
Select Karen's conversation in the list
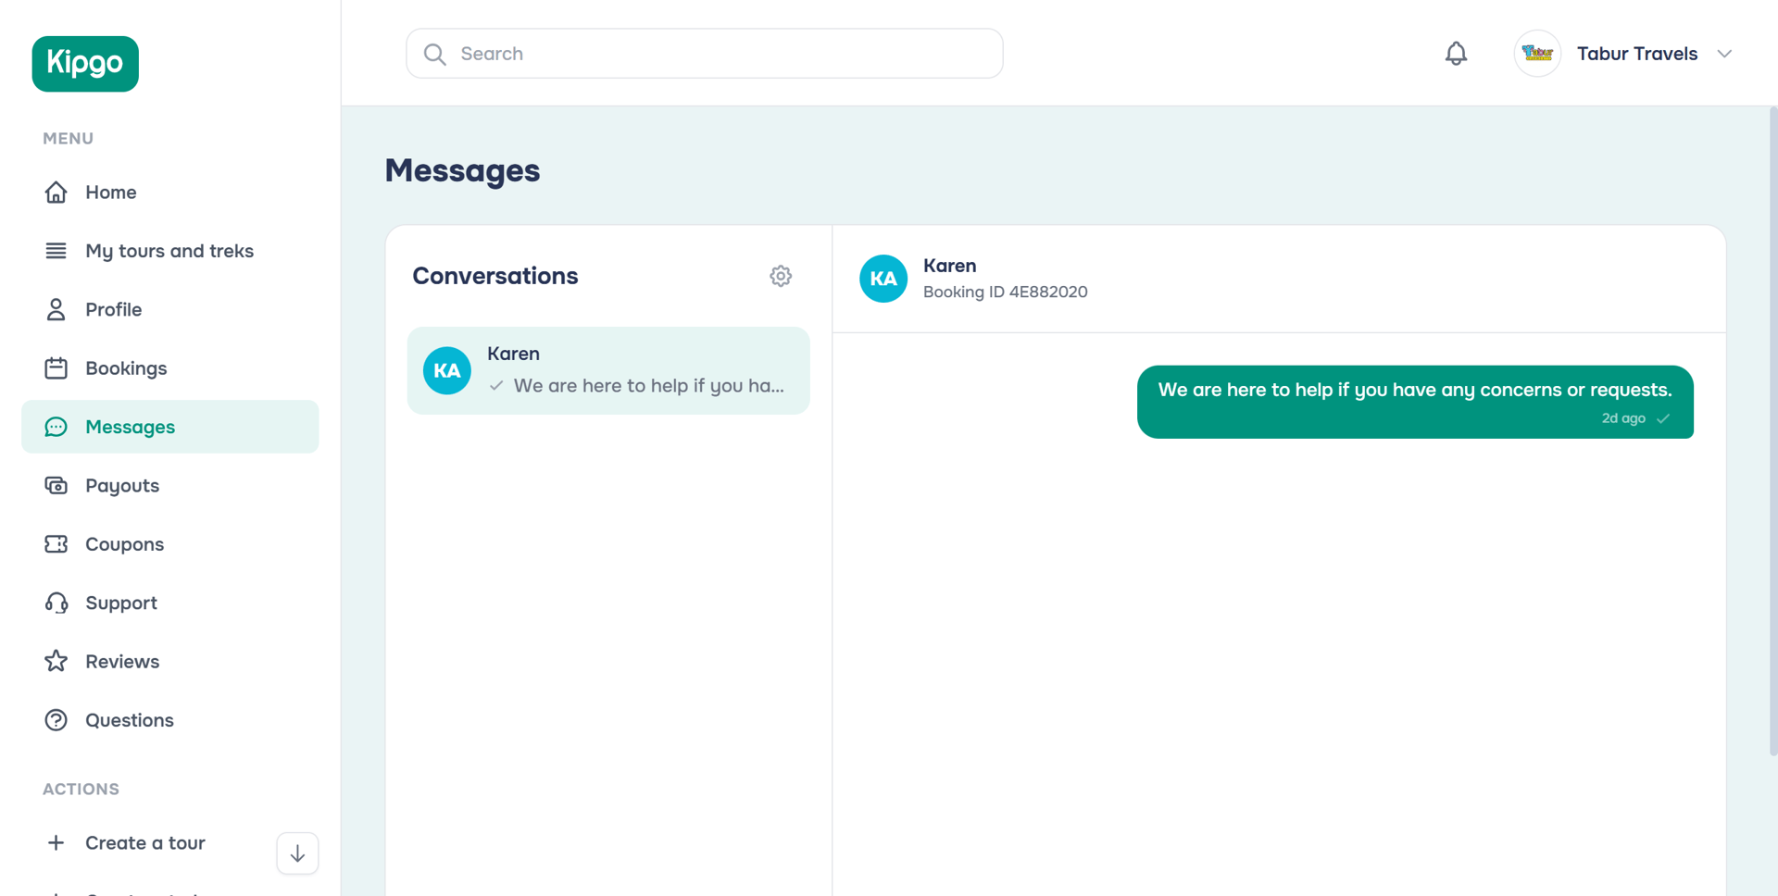[608, 370]
